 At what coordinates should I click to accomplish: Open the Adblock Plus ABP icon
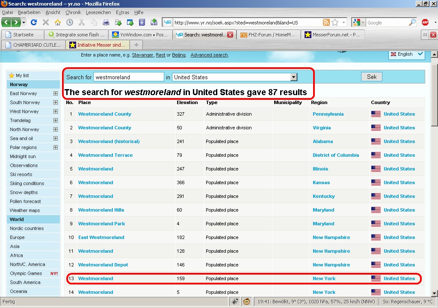[425, 22]
